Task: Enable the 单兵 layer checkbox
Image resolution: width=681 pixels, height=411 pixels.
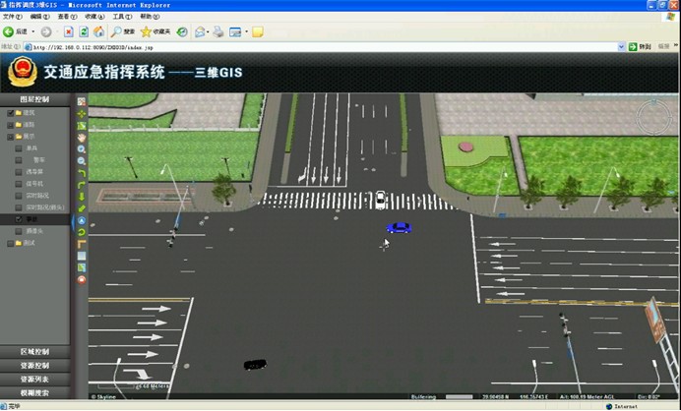Action: [x=19, y=148]
